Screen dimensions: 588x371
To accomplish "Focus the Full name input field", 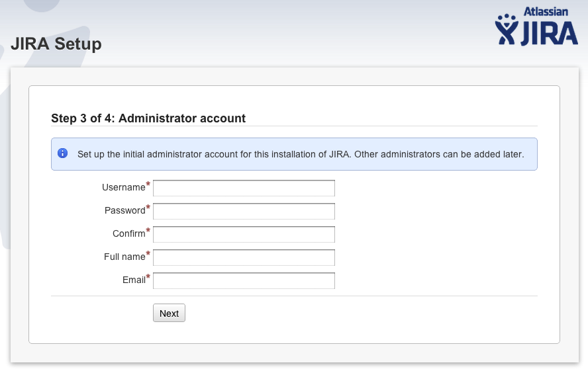I will click(244, 257).
